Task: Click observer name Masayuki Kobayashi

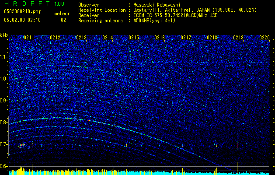Action: [157, 5]
